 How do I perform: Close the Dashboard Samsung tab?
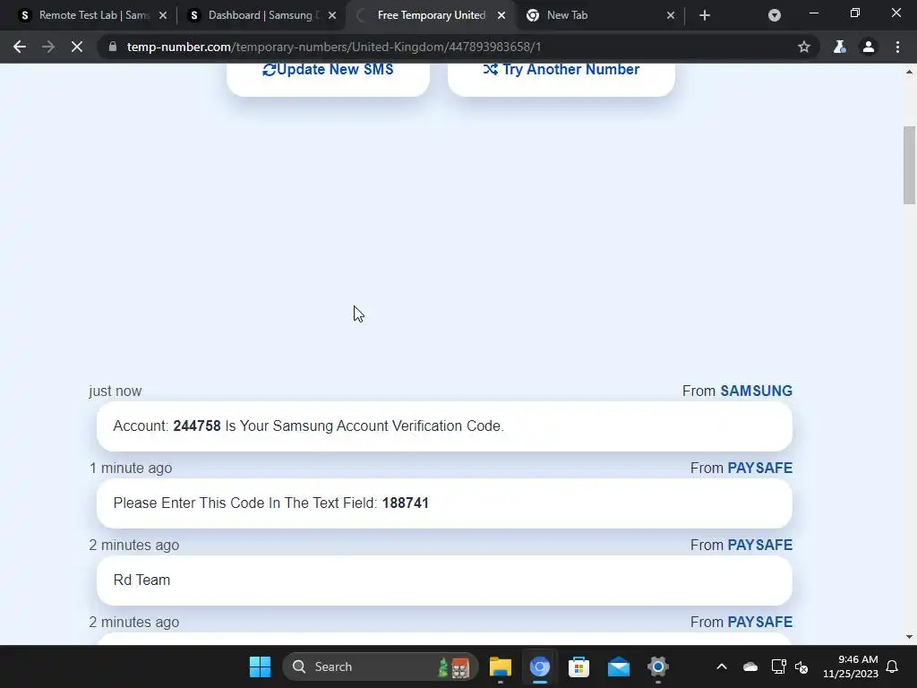pyautogui.click(x=332, y=15)
